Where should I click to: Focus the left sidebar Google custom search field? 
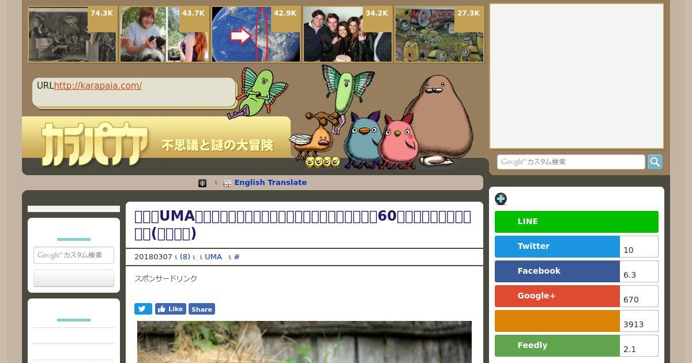pyautogui.click(x=74, y=255)
